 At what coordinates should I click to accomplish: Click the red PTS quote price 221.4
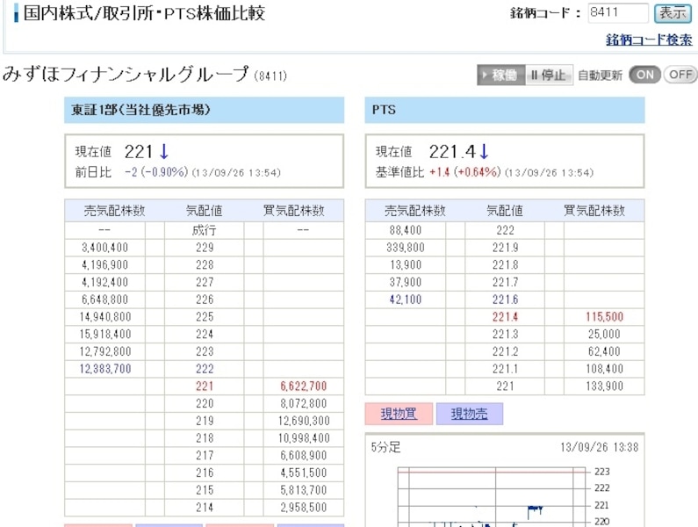coord(505,317)
